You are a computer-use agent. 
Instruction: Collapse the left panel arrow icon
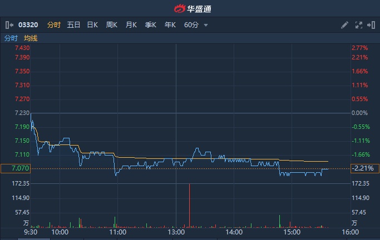(9, 25)
